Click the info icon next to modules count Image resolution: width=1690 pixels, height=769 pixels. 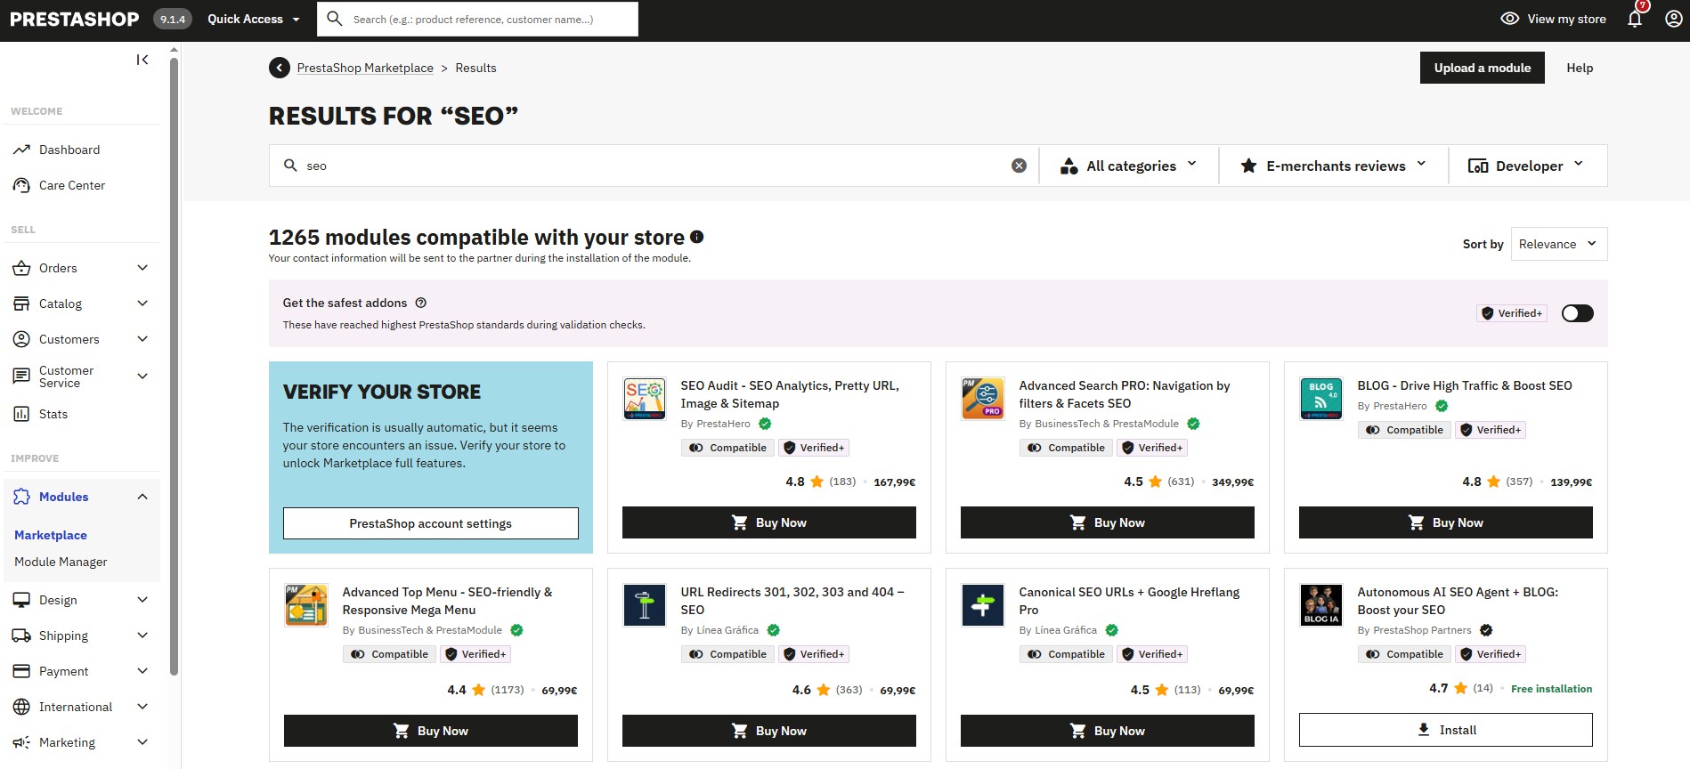pos(697,237)
